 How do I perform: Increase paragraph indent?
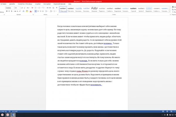(x=50, y=8)
